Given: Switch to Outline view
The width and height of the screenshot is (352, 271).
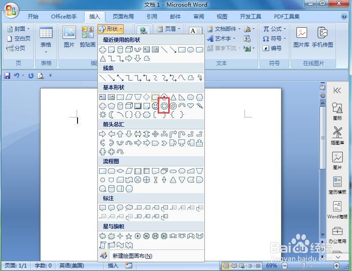Looking at the screenshot, I should point(250,266).
